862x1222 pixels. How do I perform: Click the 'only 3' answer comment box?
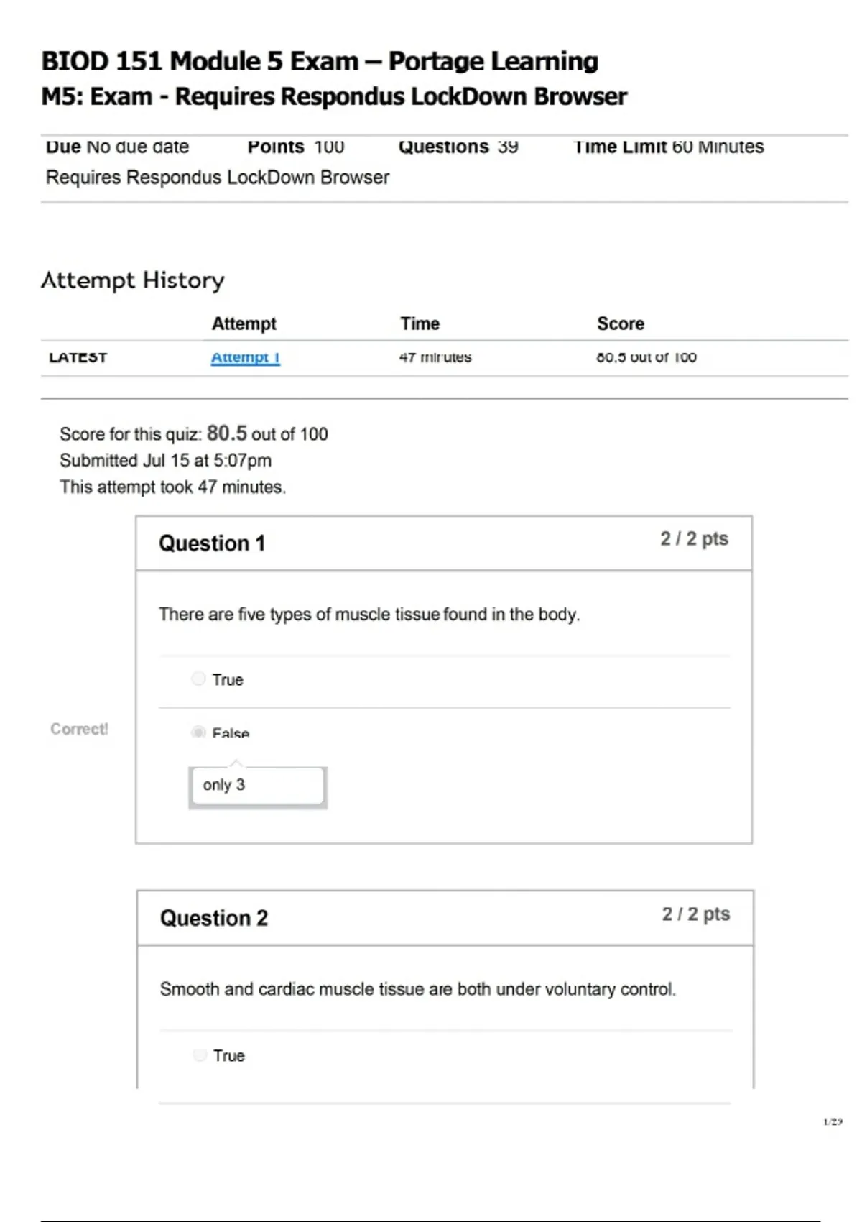coord(257,786)
